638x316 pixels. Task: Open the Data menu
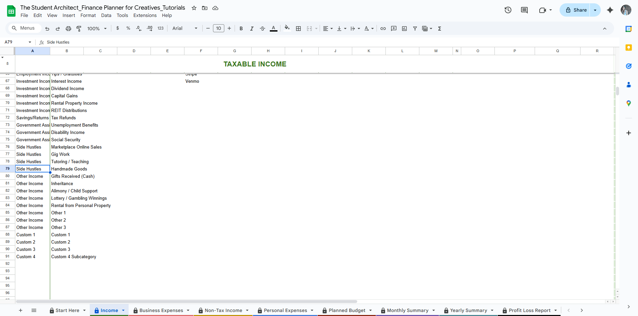(106, 15)
